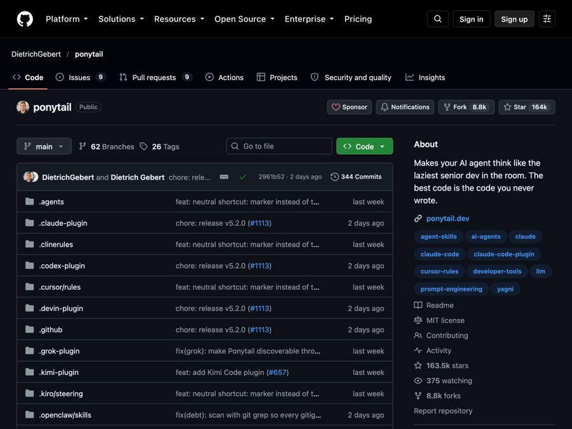Open the Projects tab
Image resolution: width=572 pixels, height=429 pixels.
277,78
